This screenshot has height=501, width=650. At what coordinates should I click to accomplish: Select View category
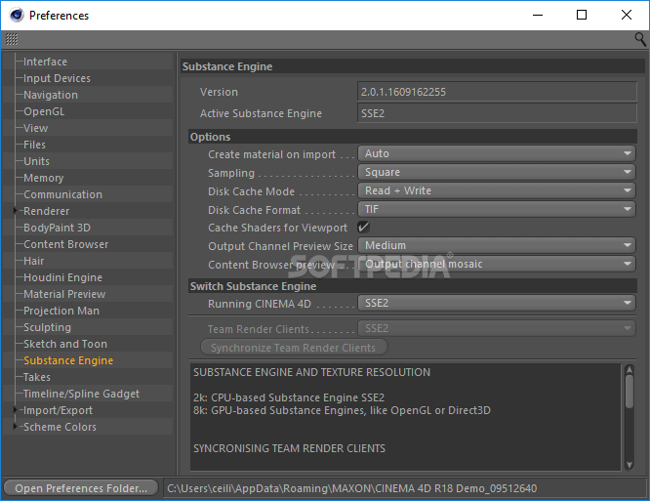click(36, 128)
